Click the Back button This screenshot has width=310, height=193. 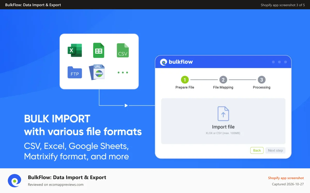click(257, 151)
